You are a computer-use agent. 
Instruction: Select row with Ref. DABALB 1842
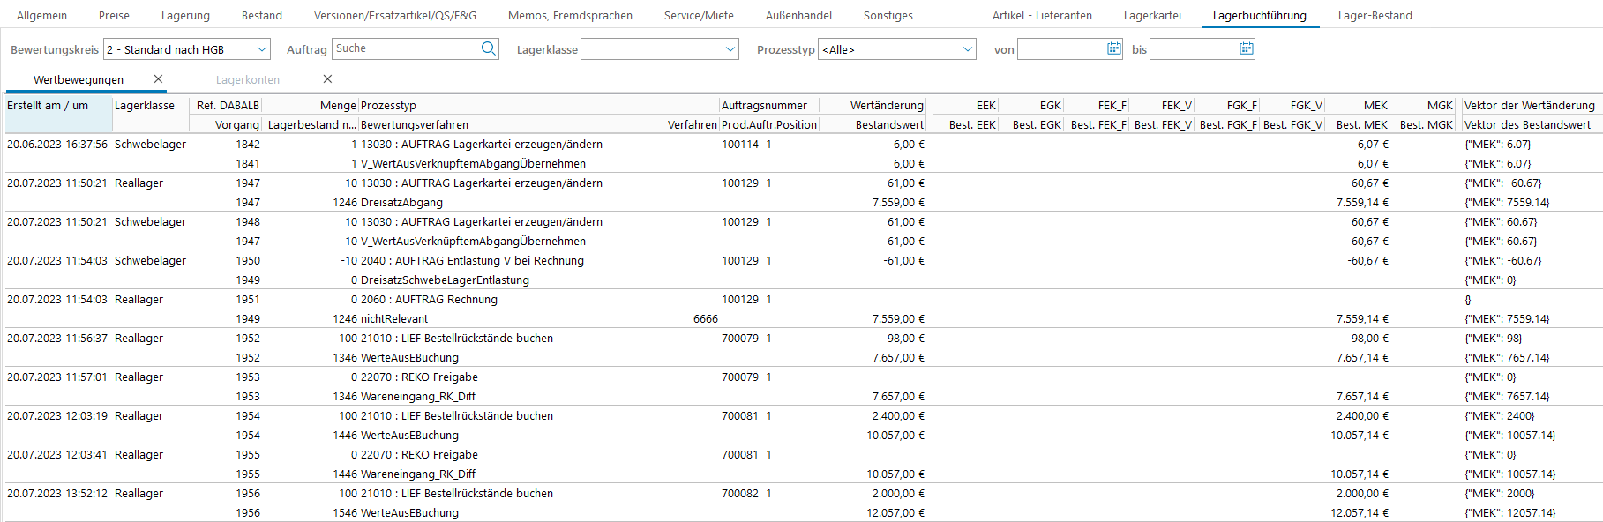(x=248, y=145)
